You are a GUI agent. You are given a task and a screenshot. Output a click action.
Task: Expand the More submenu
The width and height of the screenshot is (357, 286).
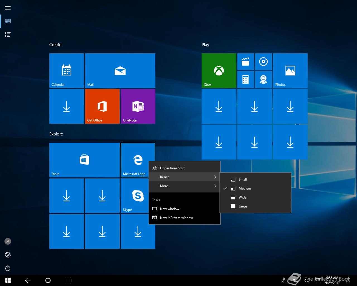click(185, 186)
